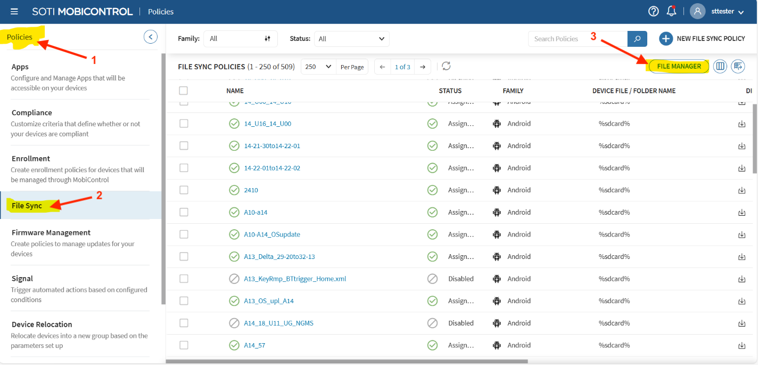Click the export list icon beside columns
Screen dimensions: 758x365
(738, 67)
